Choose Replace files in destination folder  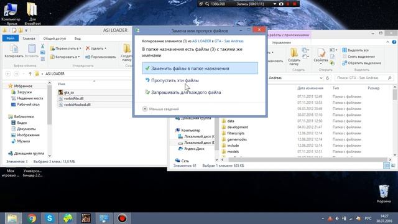pos(200,68)
